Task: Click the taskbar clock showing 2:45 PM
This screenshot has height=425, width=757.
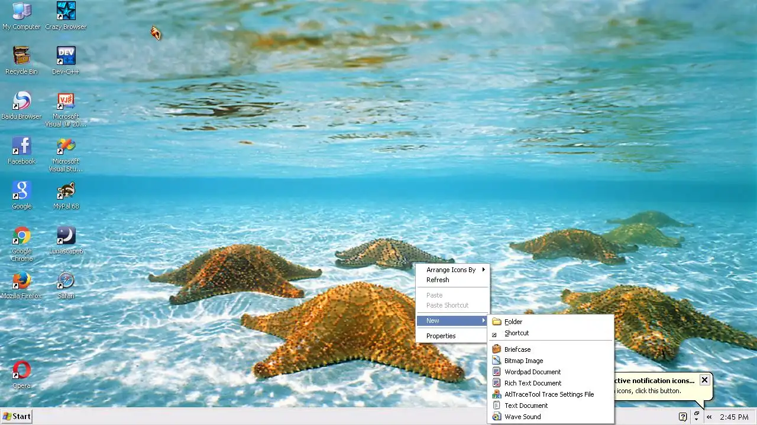Action: tap(734, 417)
